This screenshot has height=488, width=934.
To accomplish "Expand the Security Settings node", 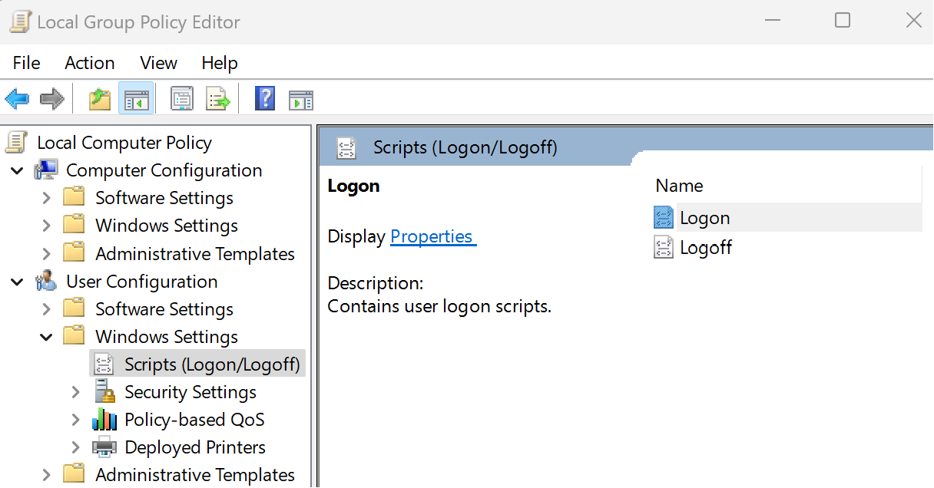I will 75,392.
